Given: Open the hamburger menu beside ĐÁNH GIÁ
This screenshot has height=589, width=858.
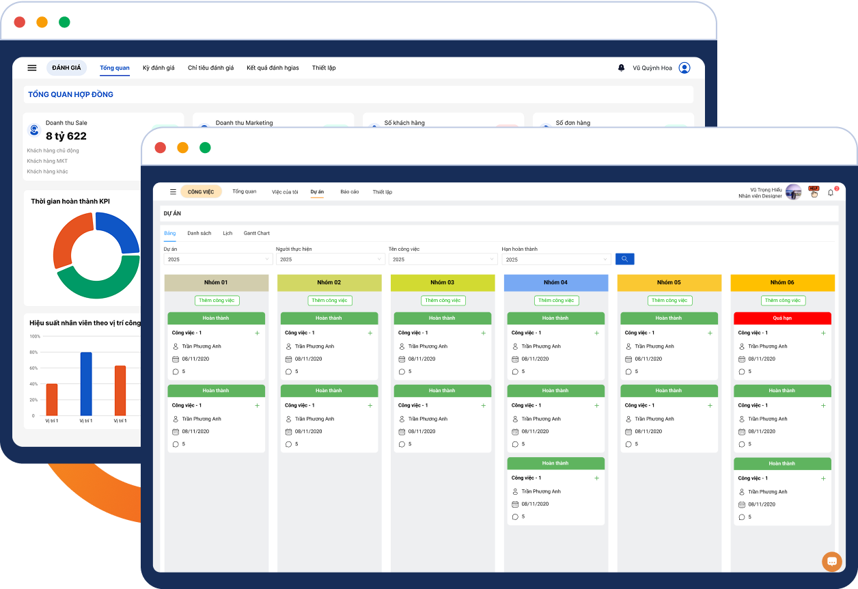Looking at the screenshot, I should pos(32,68).
